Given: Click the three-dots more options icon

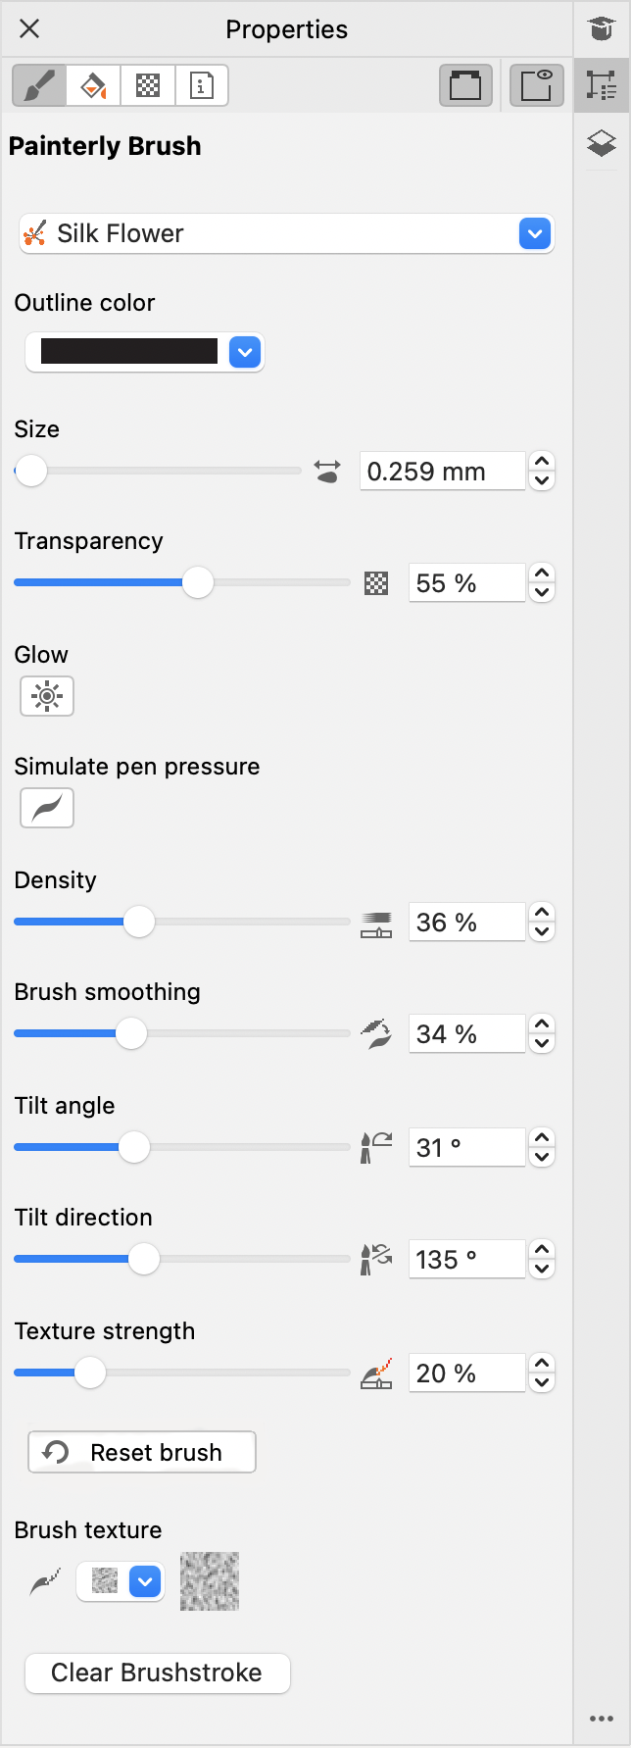Looking at the screenshot, I should click(602, 1719).
